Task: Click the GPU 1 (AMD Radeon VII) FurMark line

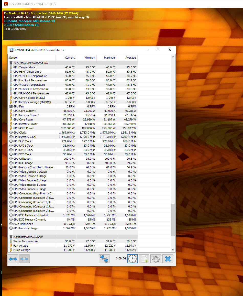Action: 22,25
